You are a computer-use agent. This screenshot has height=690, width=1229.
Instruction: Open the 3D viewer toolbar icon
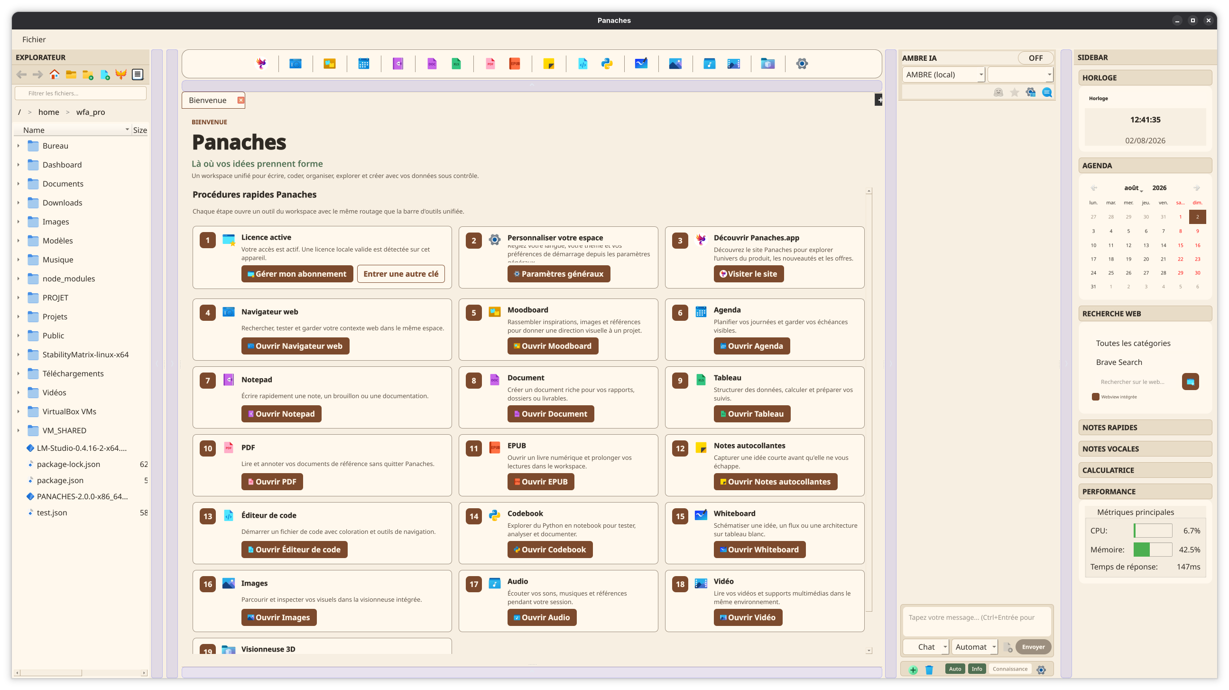point(767,64)
